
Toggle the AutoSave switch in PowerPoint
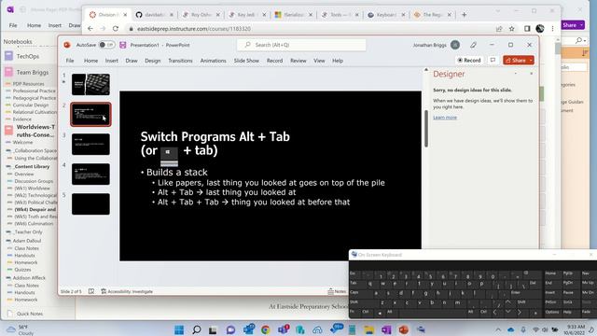point(106,45)
